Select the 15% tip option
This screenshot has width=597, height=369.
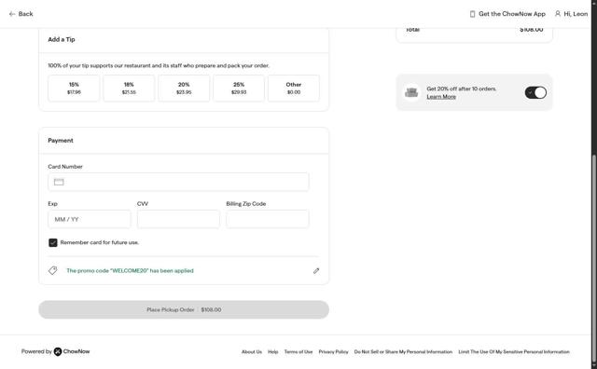click(x=74, y=89)
